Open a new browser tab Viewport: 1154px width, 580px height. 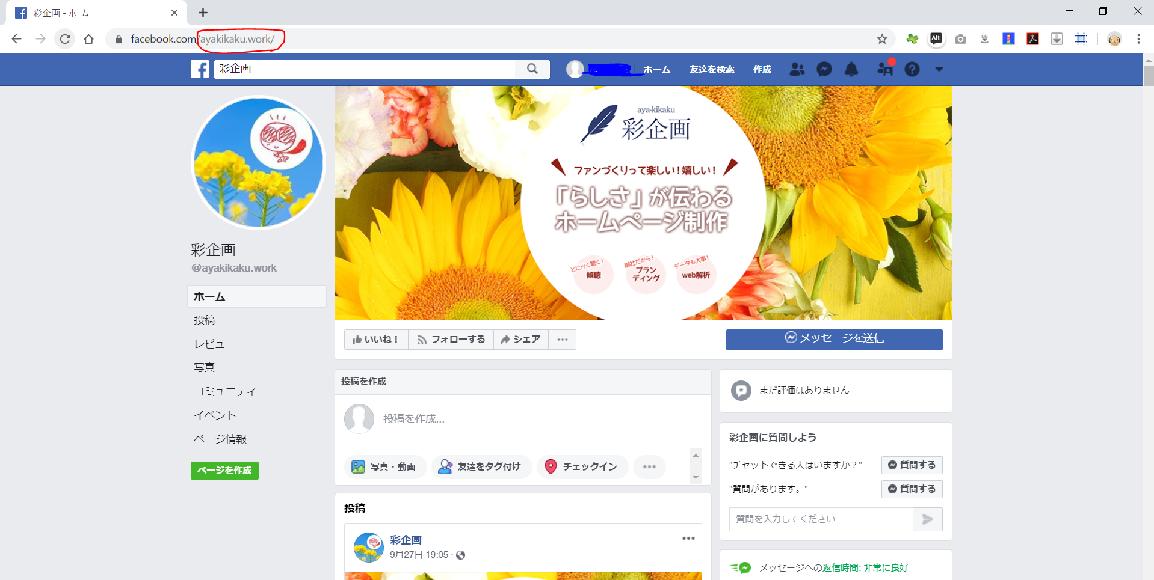203,13
